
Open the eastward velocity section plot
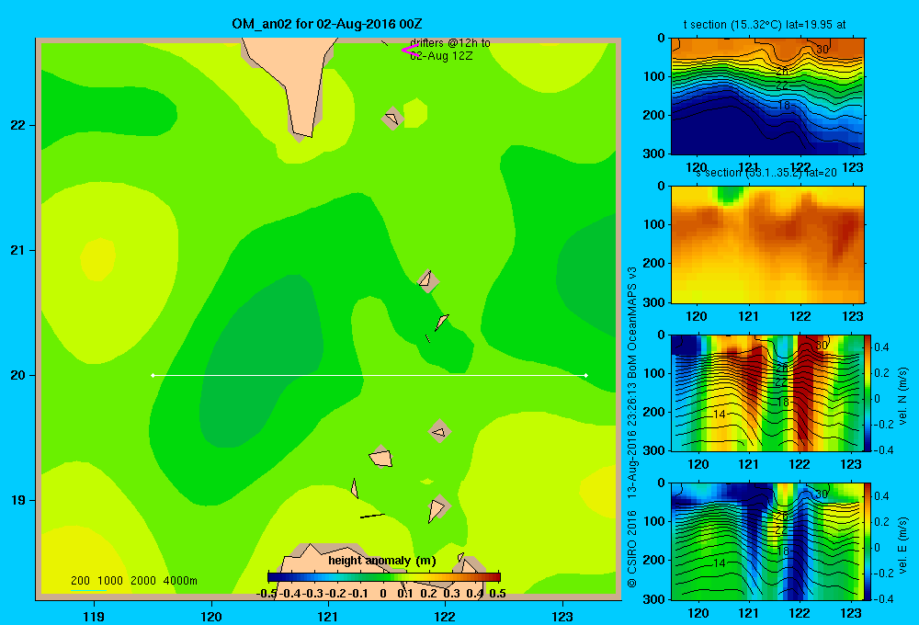(767, 540)
